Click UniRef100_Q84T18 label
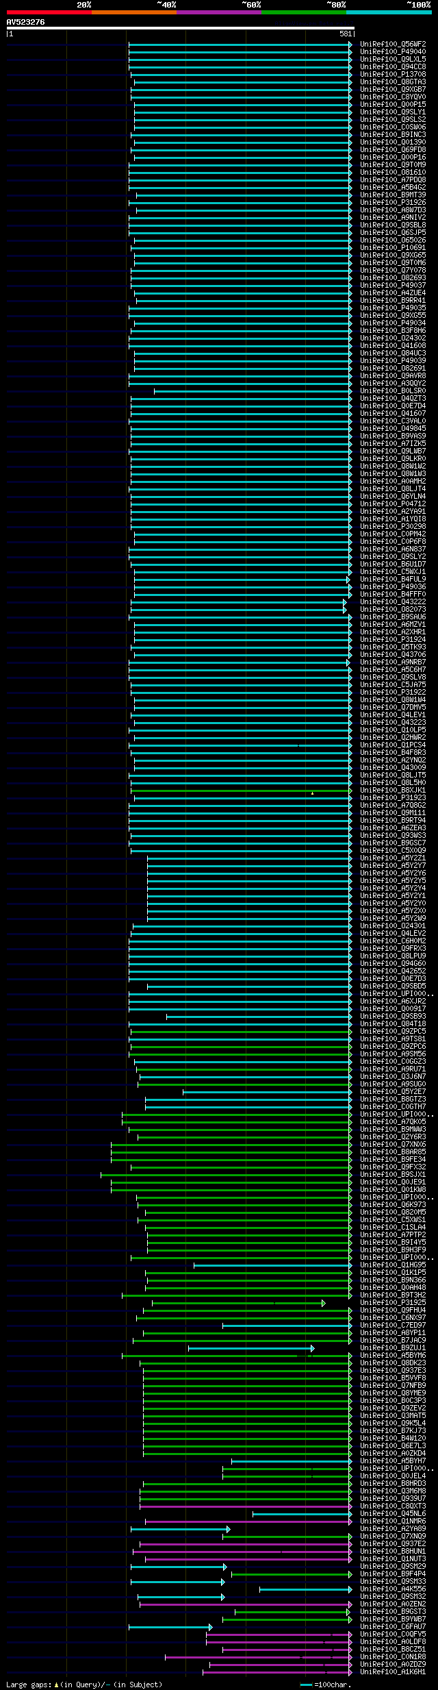This screenshot has height=1690, width=438. pyautogui.click(x=393, y=1023)
